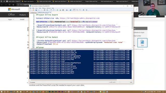Switch to 'Event Lobby' browser tab
Screen dimensions: 166x93
pyautogui.click(x=13, y=1)
